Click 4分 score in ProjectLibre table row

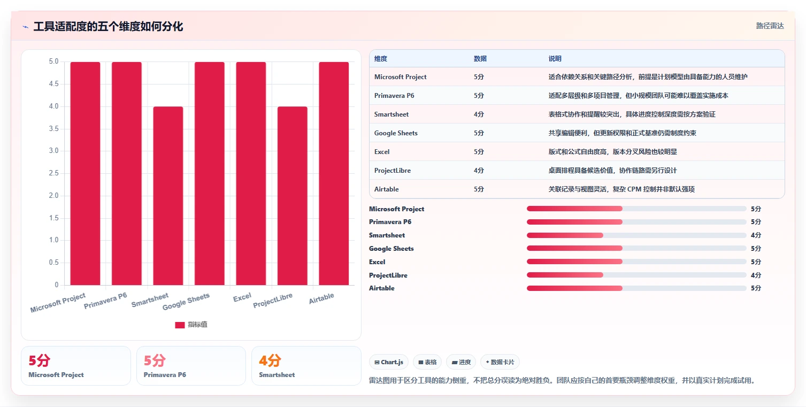pos(479,171)
